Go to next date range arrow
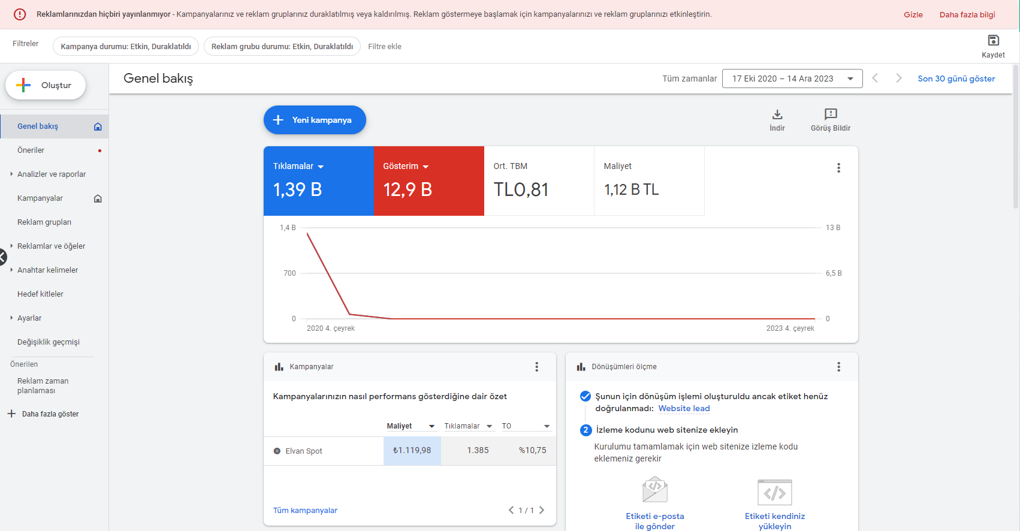This screenshot has height=531, width=1020. (898, 78)
